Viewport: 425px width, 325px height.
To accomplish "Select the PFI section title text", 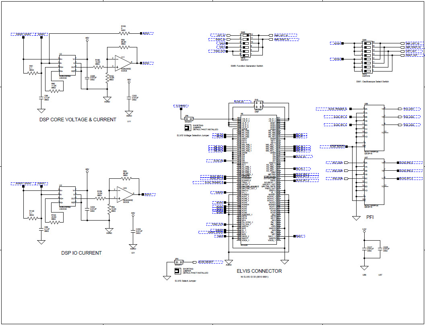I will (x=370, y=216).
